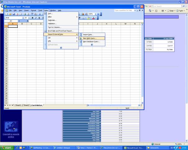Open the Name Box dropdown arrow

tap(19, 21)
